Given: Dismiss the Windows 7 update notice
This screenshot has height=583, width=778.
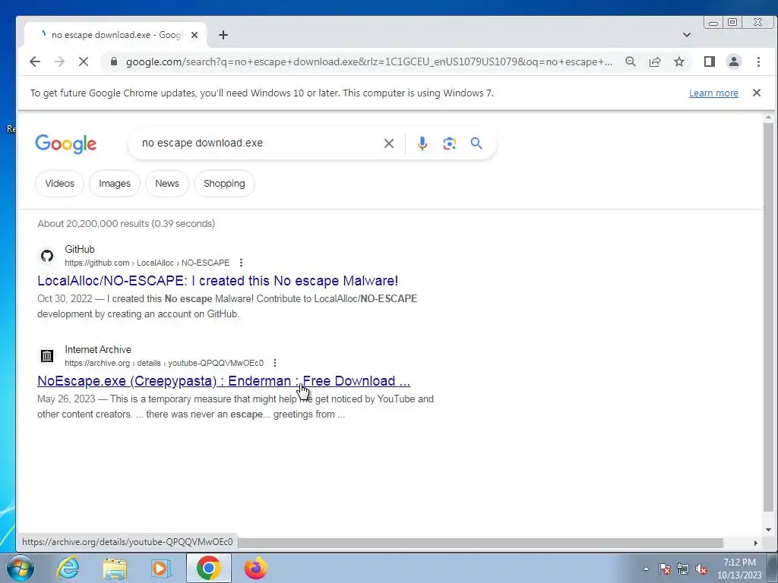Looking at the screenshot, I should click(757, 93).
